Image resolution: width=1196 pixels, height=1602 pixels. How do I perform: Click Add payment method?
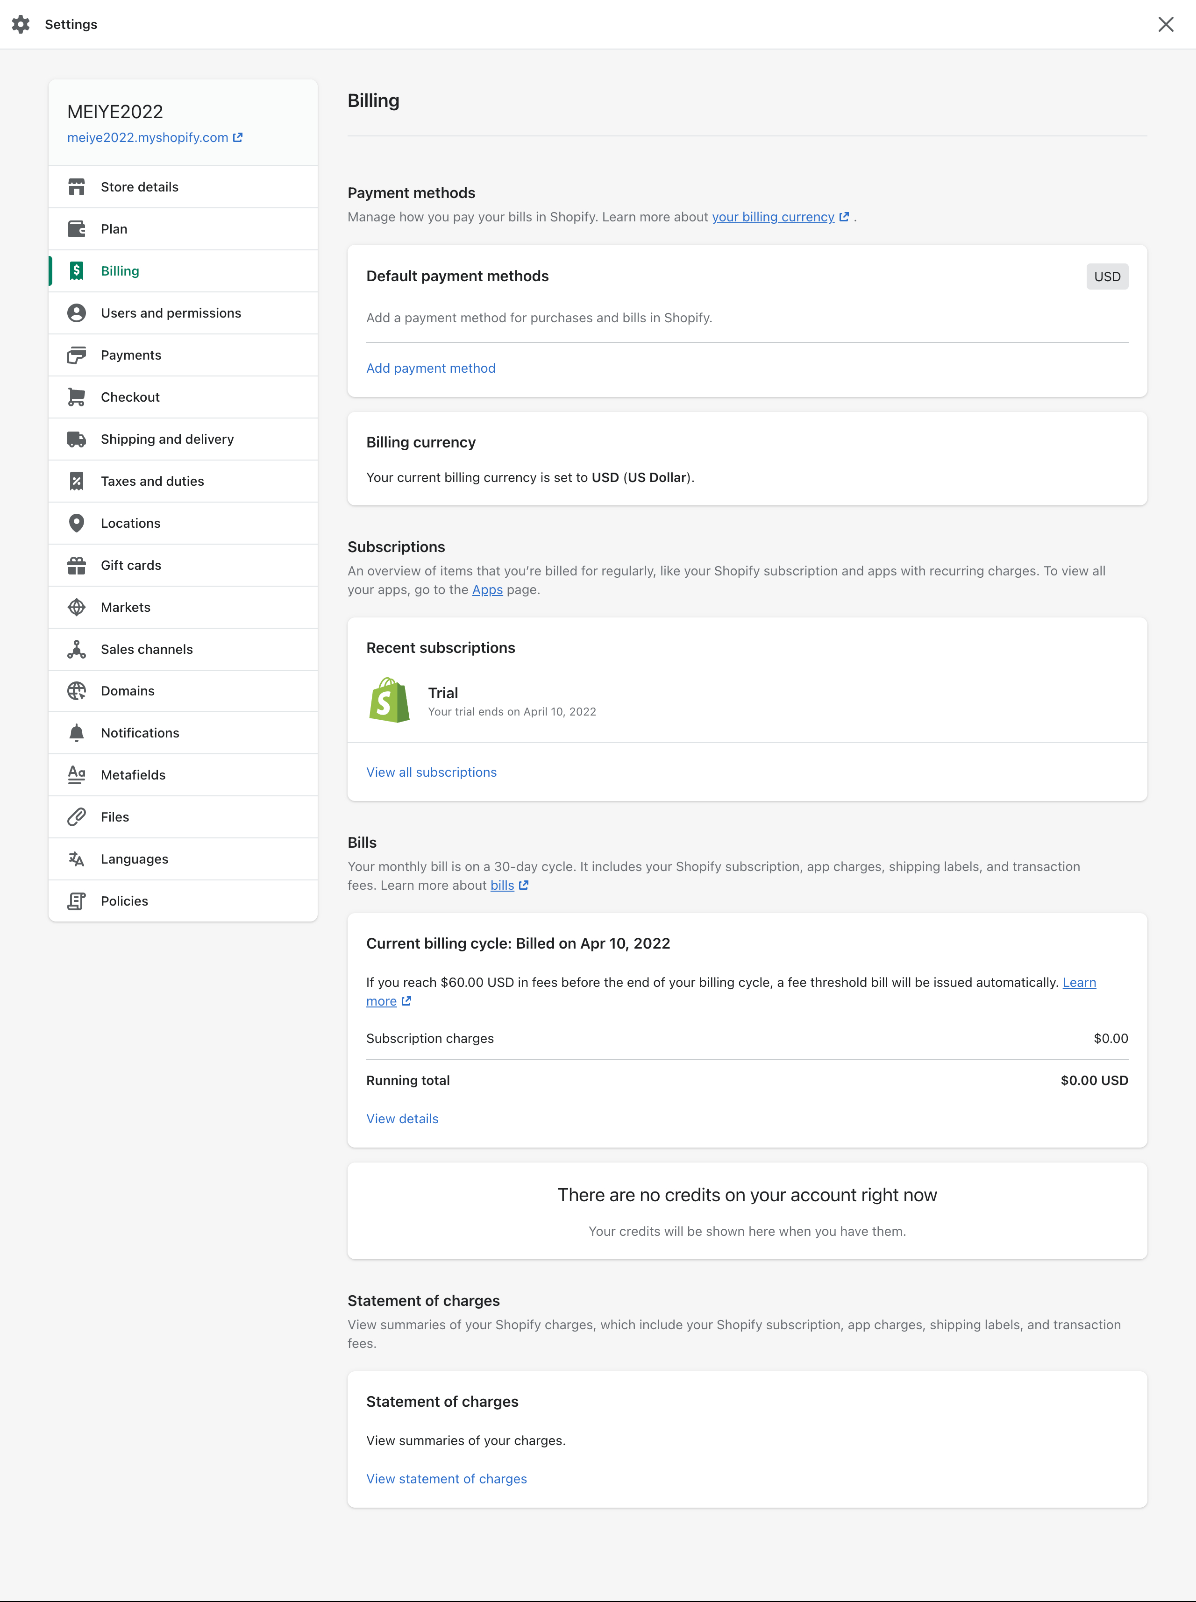click(x=431, y=369)
